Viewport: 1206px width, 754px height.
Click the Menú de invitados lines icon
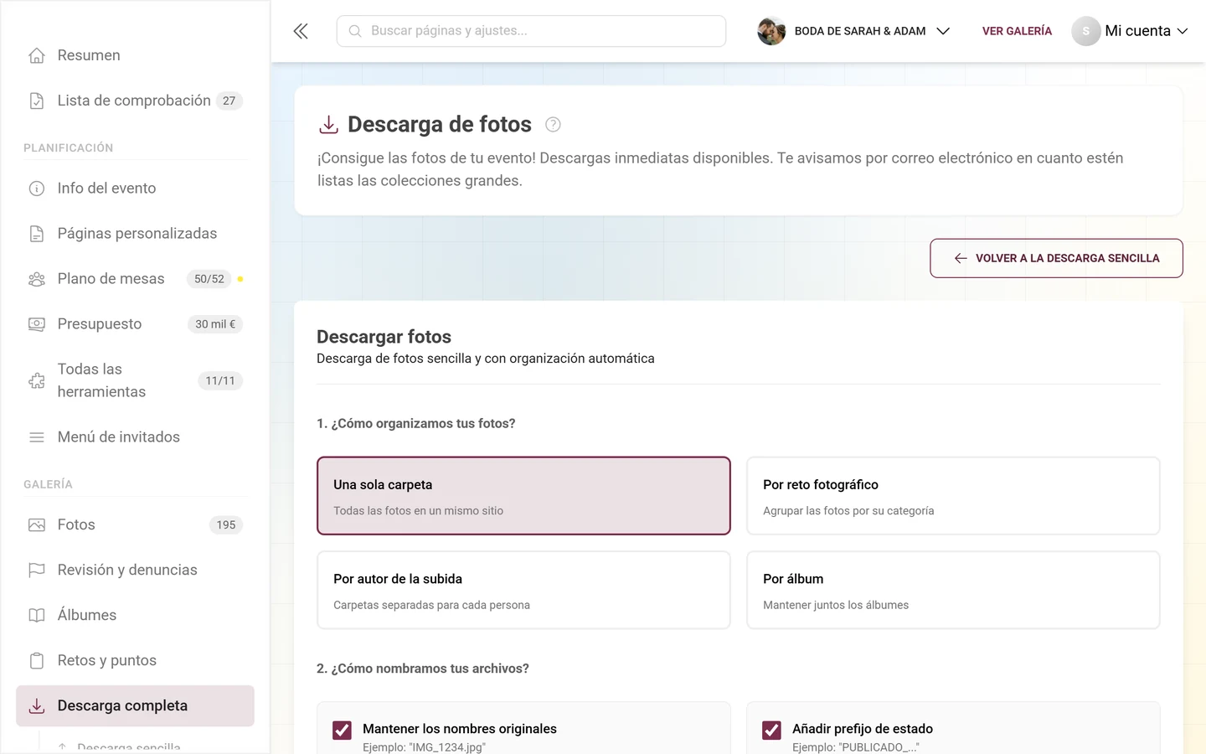pos(37,437)
